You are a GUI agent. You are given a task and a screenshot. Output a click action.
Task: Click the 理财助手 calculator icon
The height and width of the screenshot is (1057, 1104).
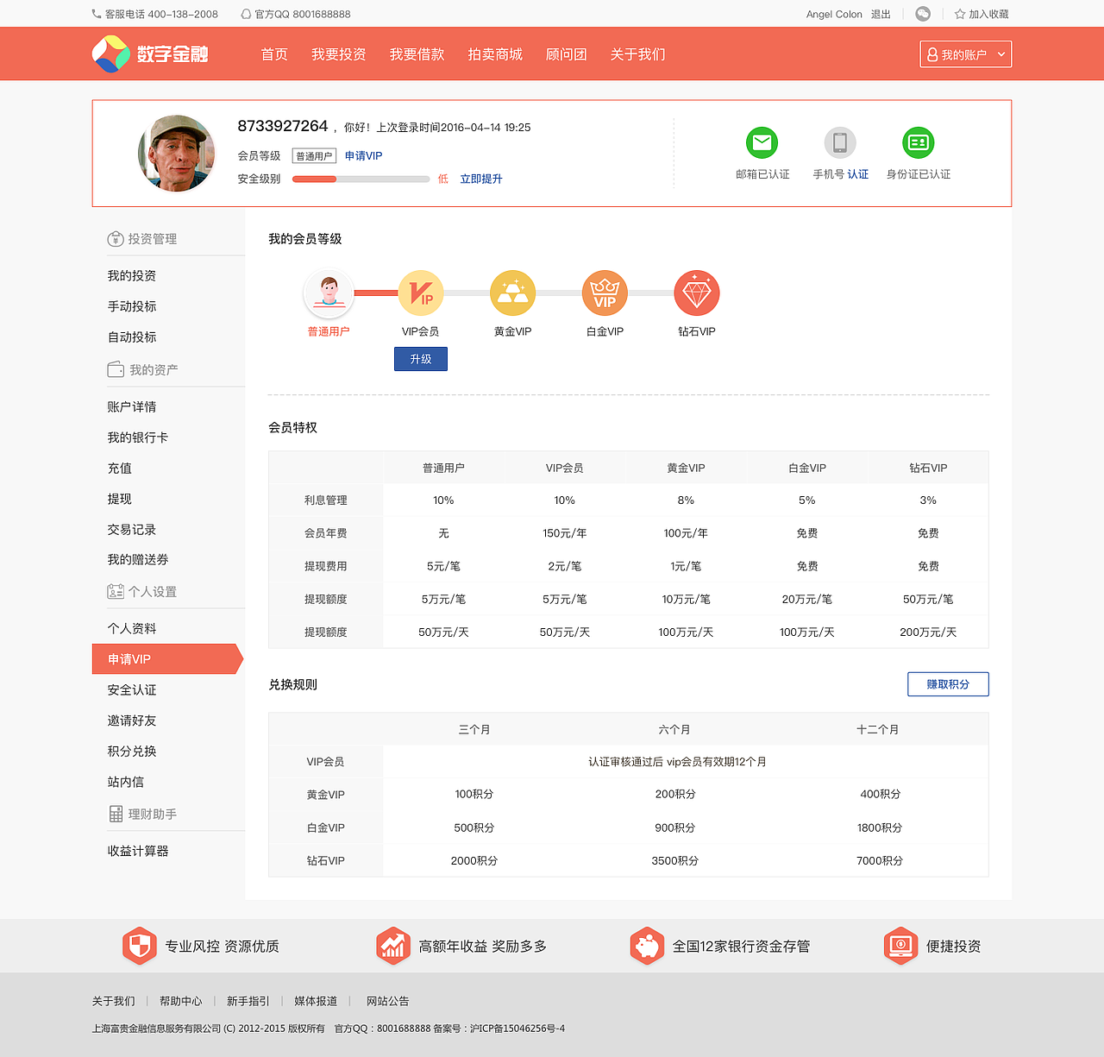pos(116,814)
